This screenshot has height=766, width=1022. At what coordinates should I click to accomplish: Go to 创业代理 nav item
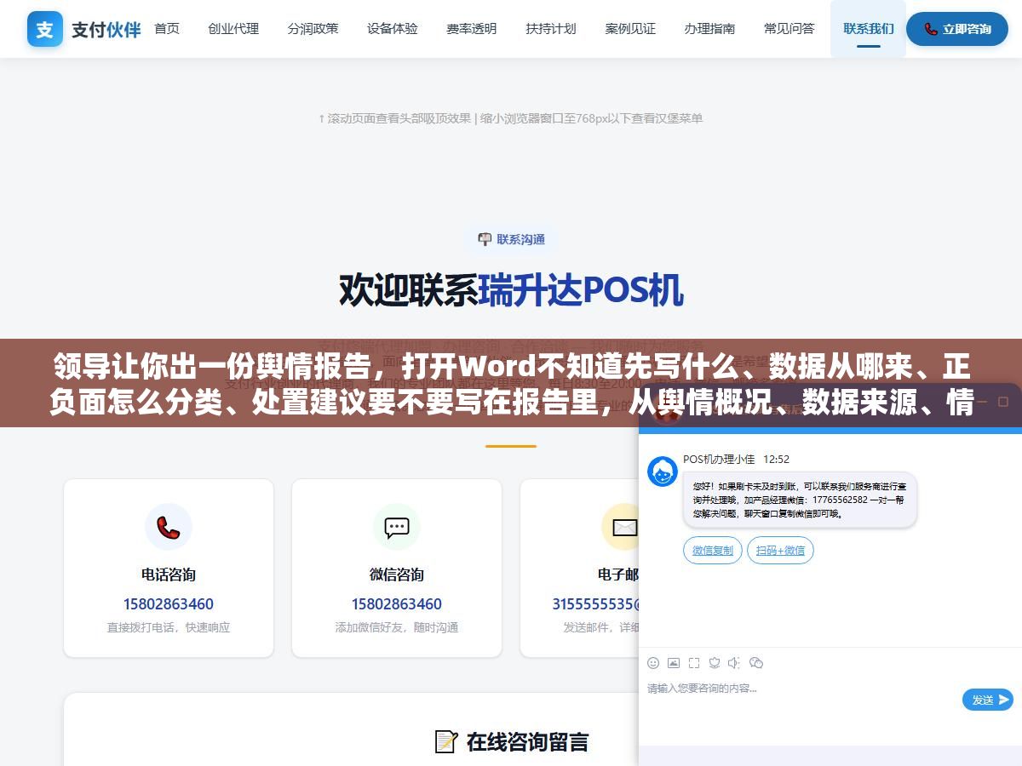click(x=233, y=29)
